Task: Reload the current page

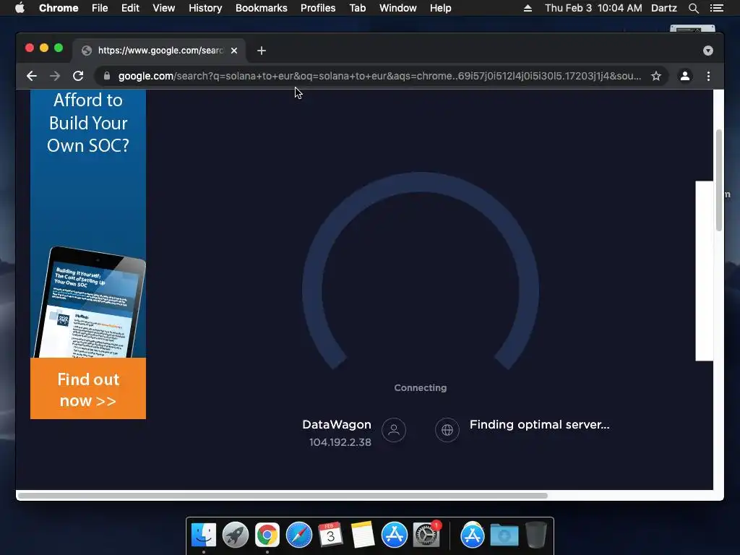Action: click(78, 76)
